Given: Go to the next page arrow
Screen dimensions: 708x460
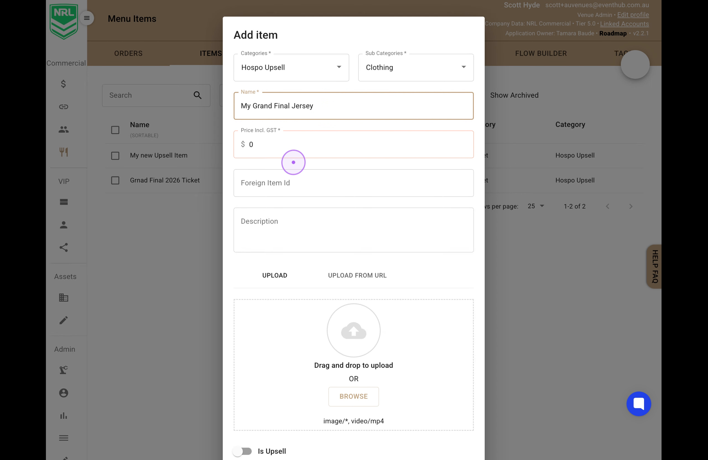Looking at the screenshot, I should (x=631, y=206).
